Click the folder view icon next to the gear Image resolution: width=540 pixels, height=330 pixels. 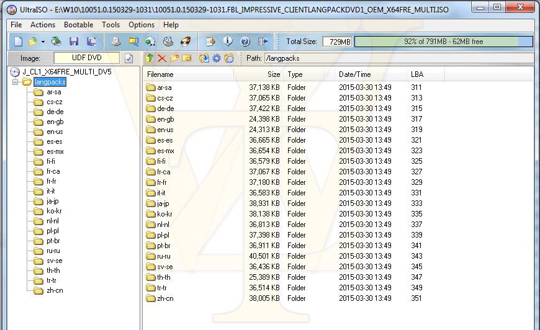click(x=228, y=58)
